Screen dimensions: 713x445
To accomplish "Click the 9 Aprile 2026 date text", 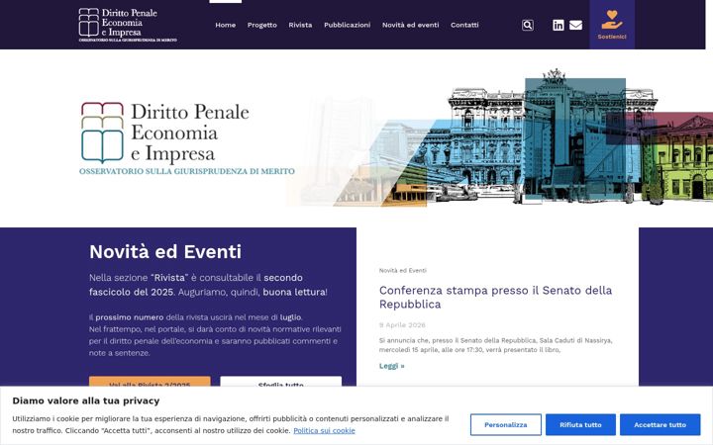I will click(402, 325).
